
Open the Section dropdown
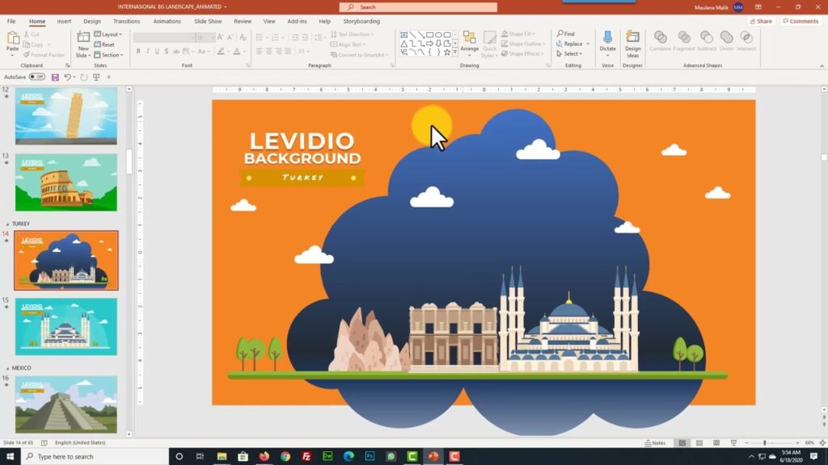(108, 55)
